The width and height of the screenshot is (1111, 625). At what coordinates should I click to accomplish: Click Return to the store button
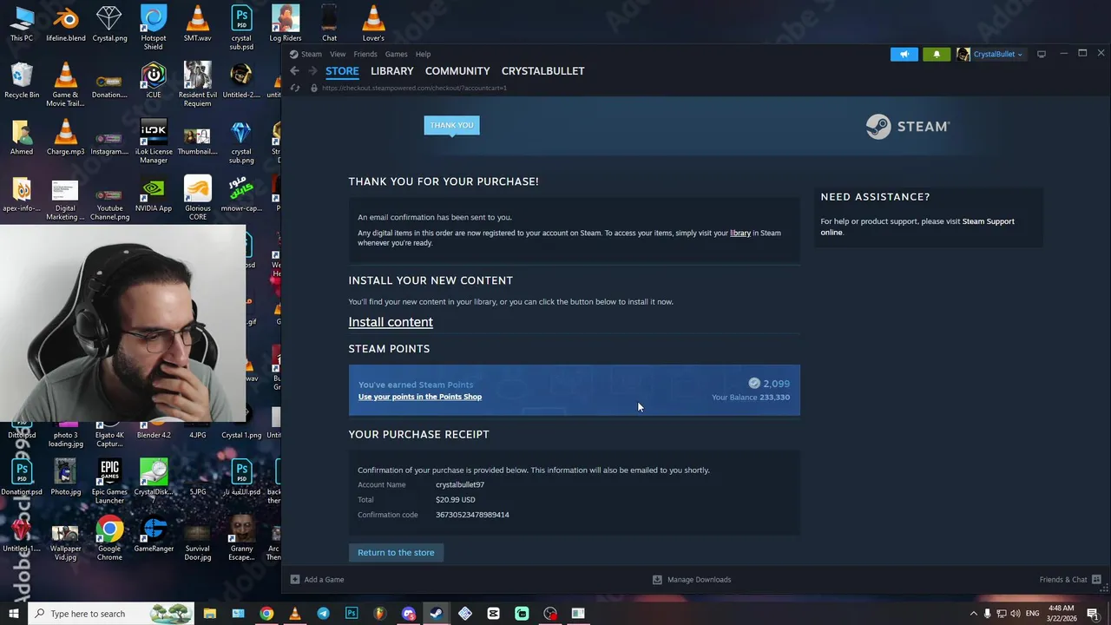click(396, 552)
